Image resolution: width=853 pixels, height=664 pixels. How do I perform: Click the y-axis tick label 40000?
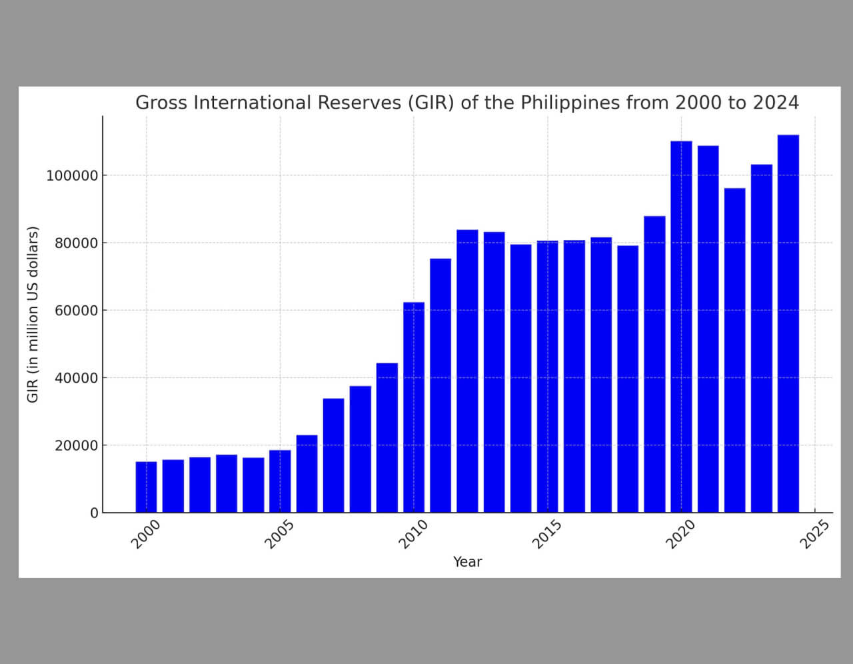[76, 378]
